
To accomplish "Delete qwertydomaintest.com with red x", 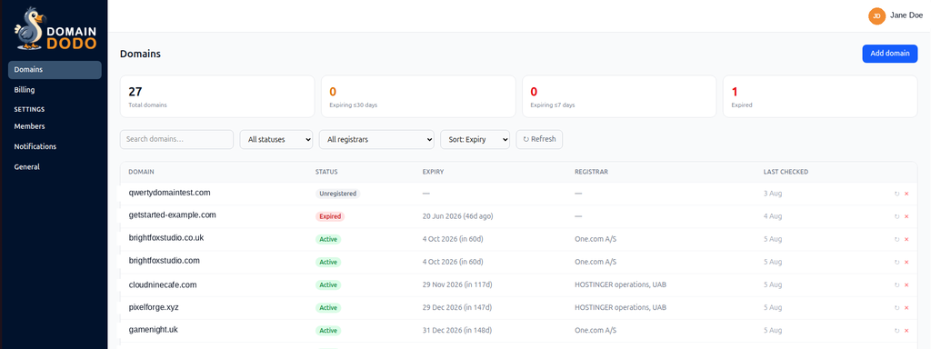I will 906,194.
